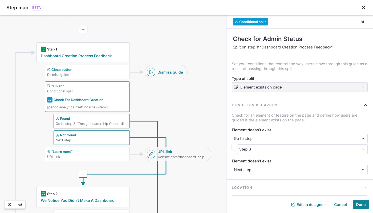Click Edit in designer

coord(308,204)
